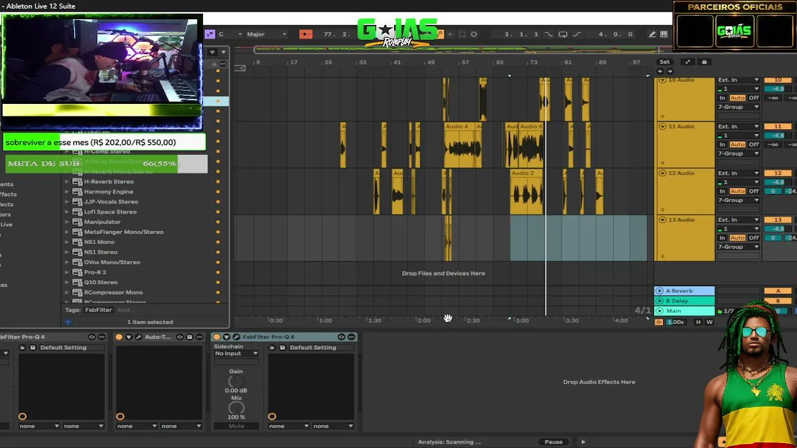Open track 10 Ext. In input dropdown
The image size is (797, 448).
click(x=738, y=80)
